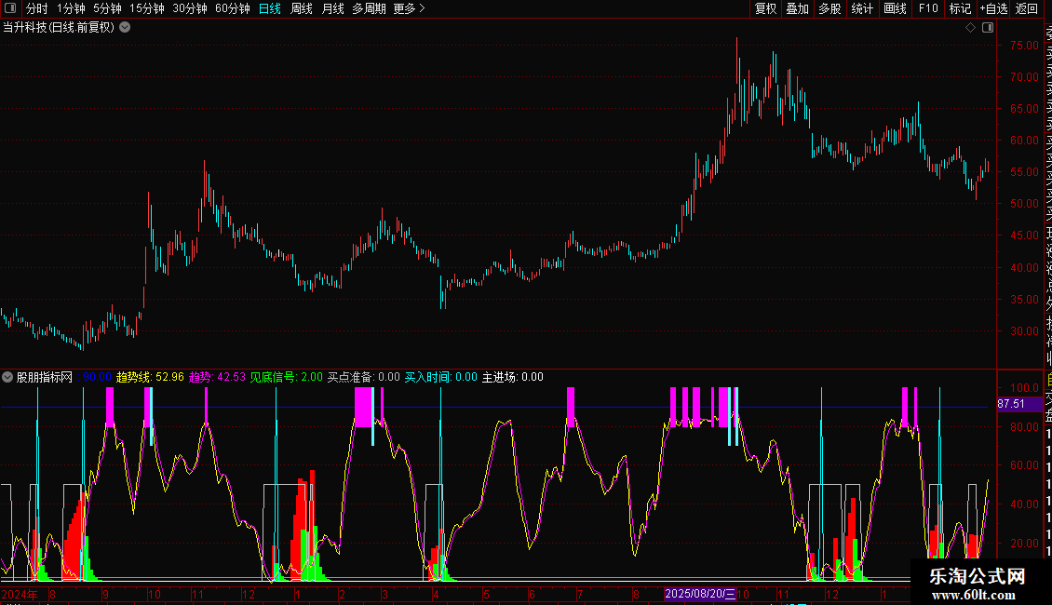The height and width of the screenshot is (605, 1052).
Task: Click the 复权 button
Action: click(765, 8)
